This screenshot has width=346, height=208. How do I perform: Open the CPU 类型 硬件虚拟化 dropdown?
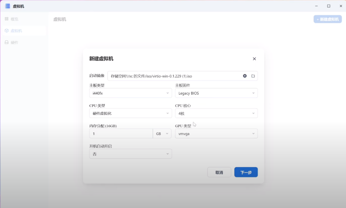pyautogui.click(x=130, y=113)
